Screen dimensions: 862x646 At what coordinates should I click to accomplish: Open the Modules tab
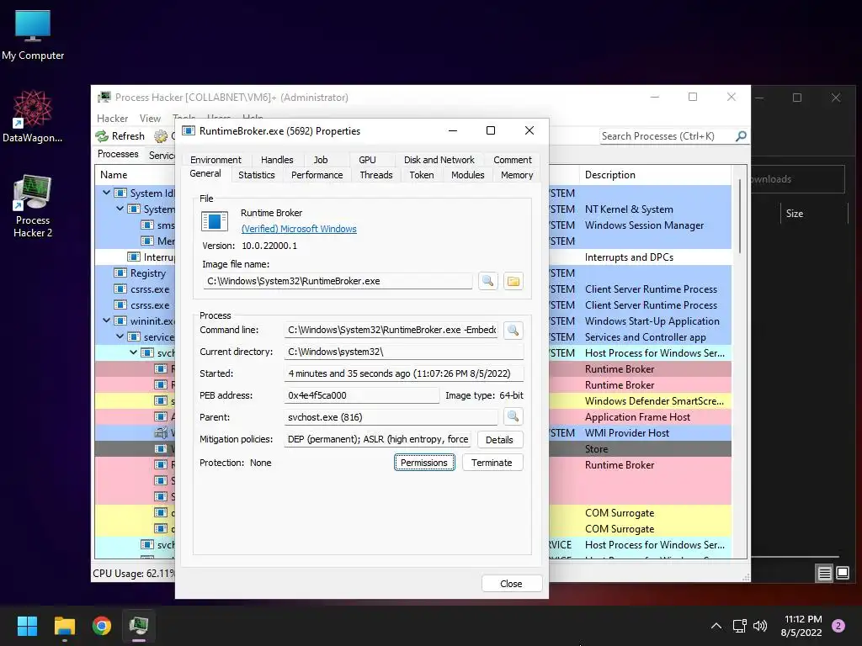(468, 175)
